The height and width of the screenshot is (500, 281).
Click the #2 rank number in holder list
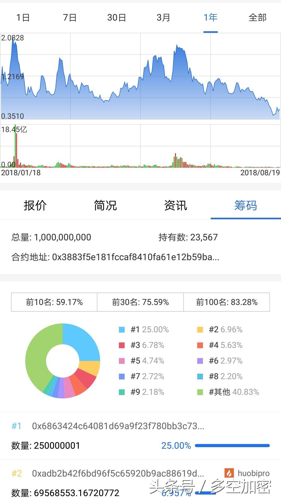coord(17,473)
